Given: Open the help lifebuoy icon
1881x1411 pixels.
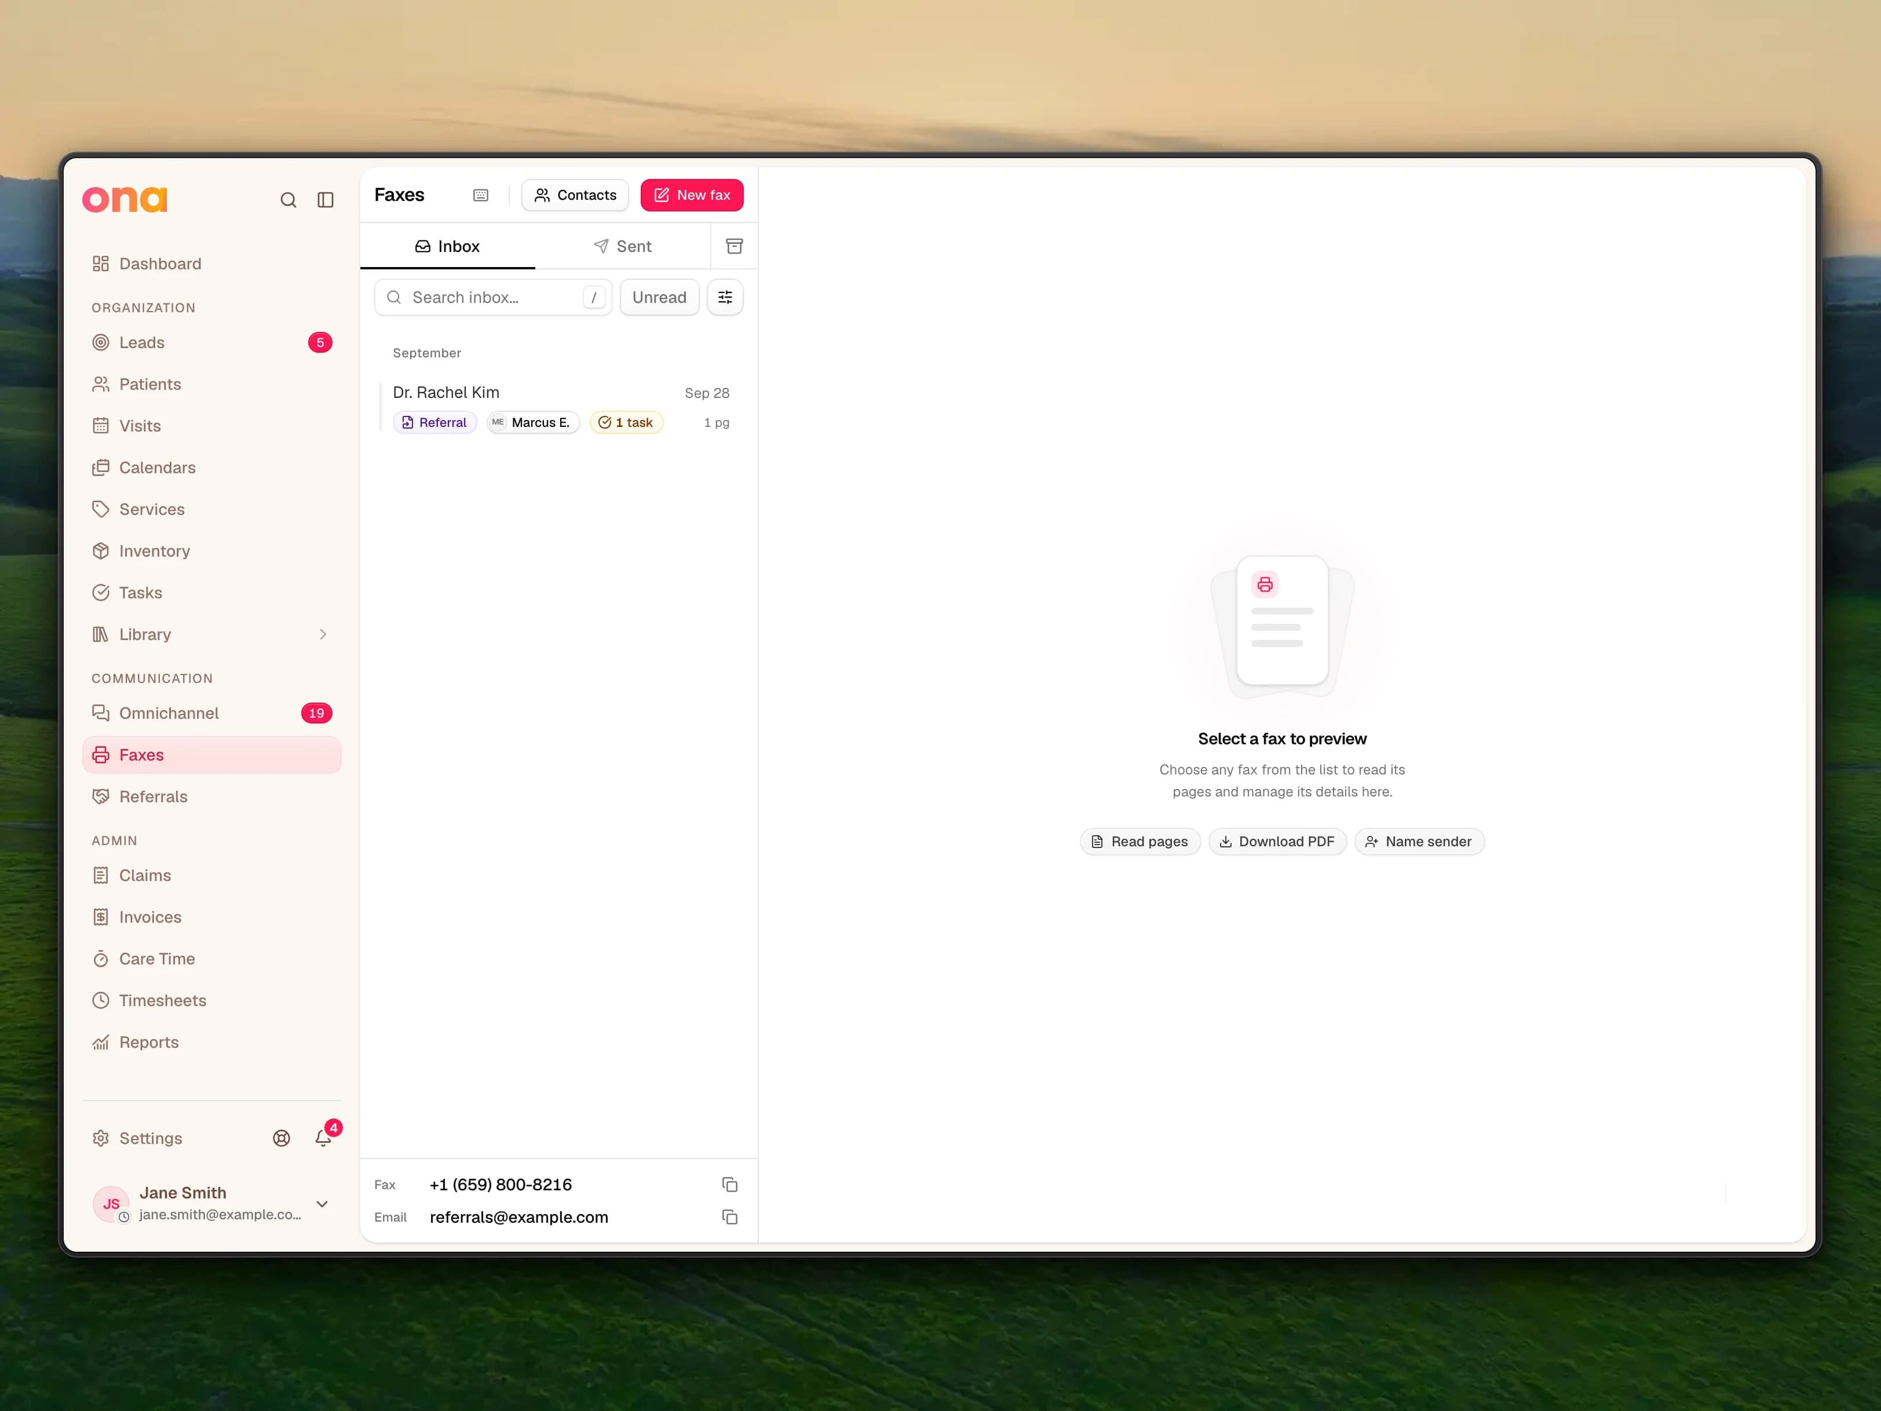Looking at the screenshot, I should 282,1138.
